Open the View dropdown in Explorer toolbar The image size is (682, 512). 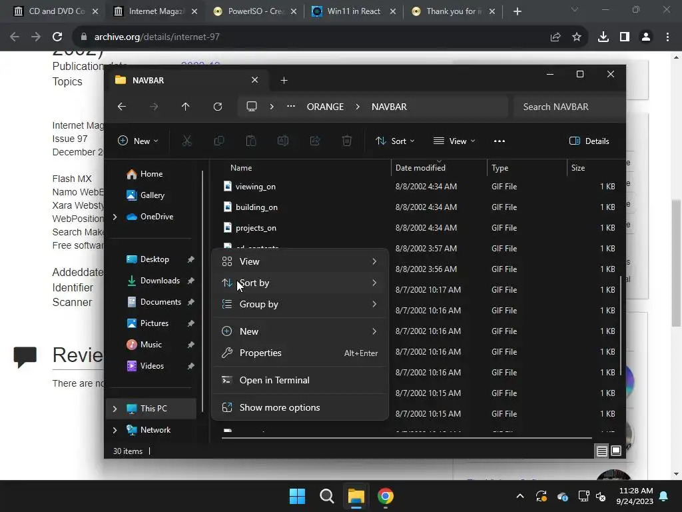454,141
